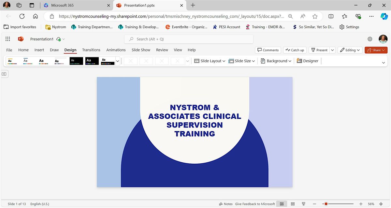Open Copilot sidebar icon
The height and width of the screenshot is (208, 391).
384,16
